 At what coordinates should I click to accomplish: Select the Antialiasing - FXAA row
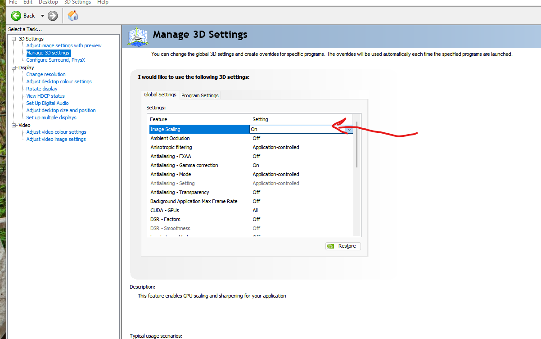(251, 156)
